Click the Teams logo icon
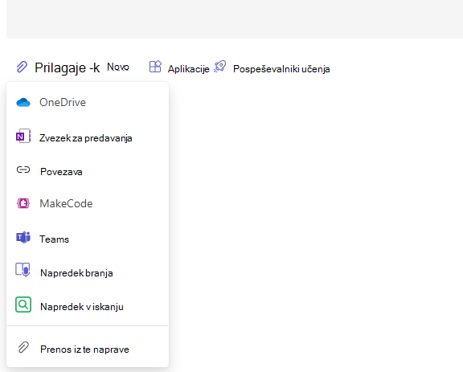 click(x=23, y=237)
